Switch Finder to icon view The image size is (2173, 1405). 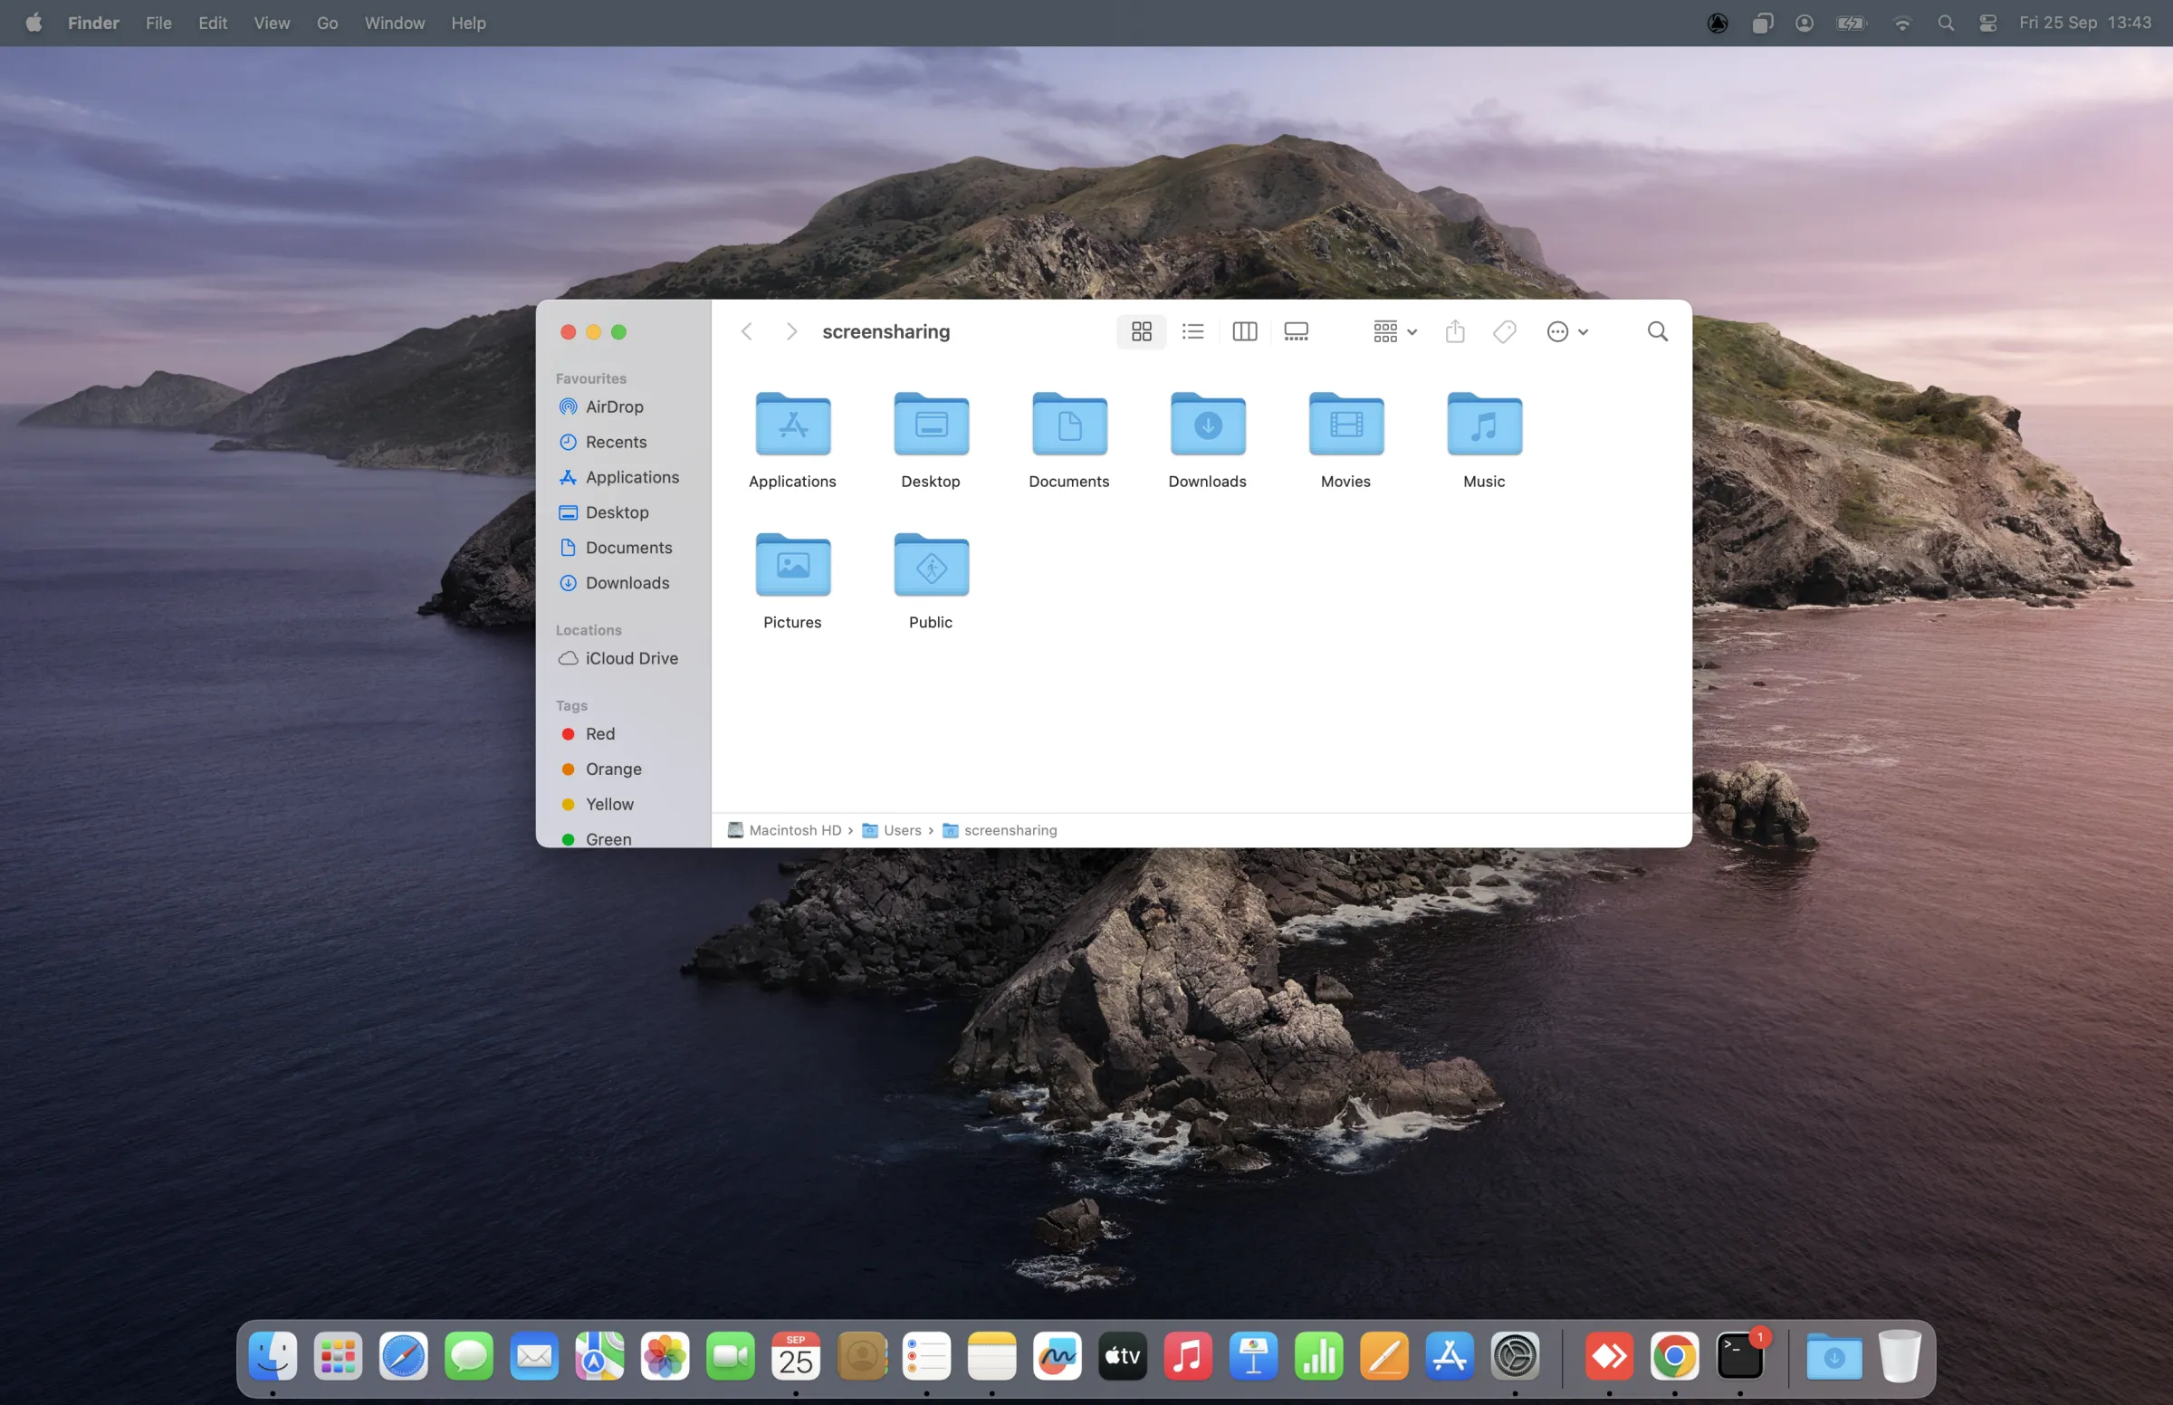[x=1141, y=331]
